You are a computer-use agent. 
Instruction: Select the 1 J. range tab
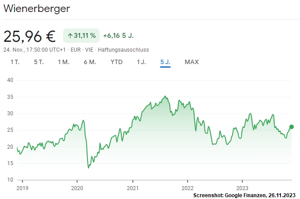(141, 62)
